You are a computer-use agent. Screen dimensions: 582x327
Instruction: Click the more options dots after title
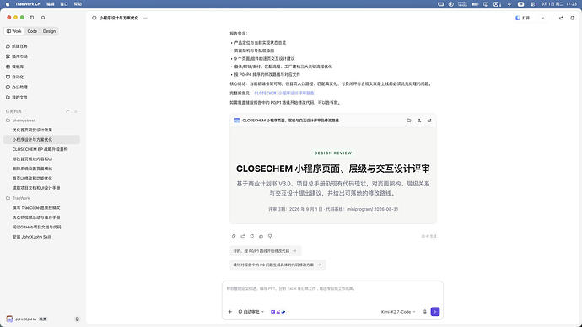[145, 18]
